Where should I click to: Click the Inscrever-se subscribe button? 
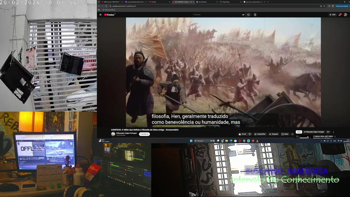(144, 134)
